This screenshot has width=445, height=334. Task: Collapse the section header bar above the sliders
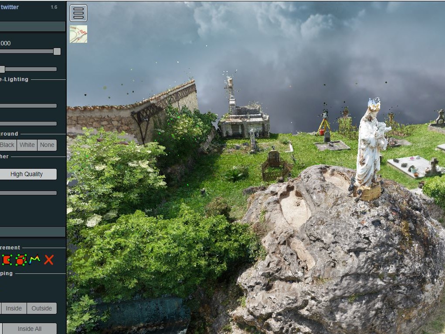33,27
